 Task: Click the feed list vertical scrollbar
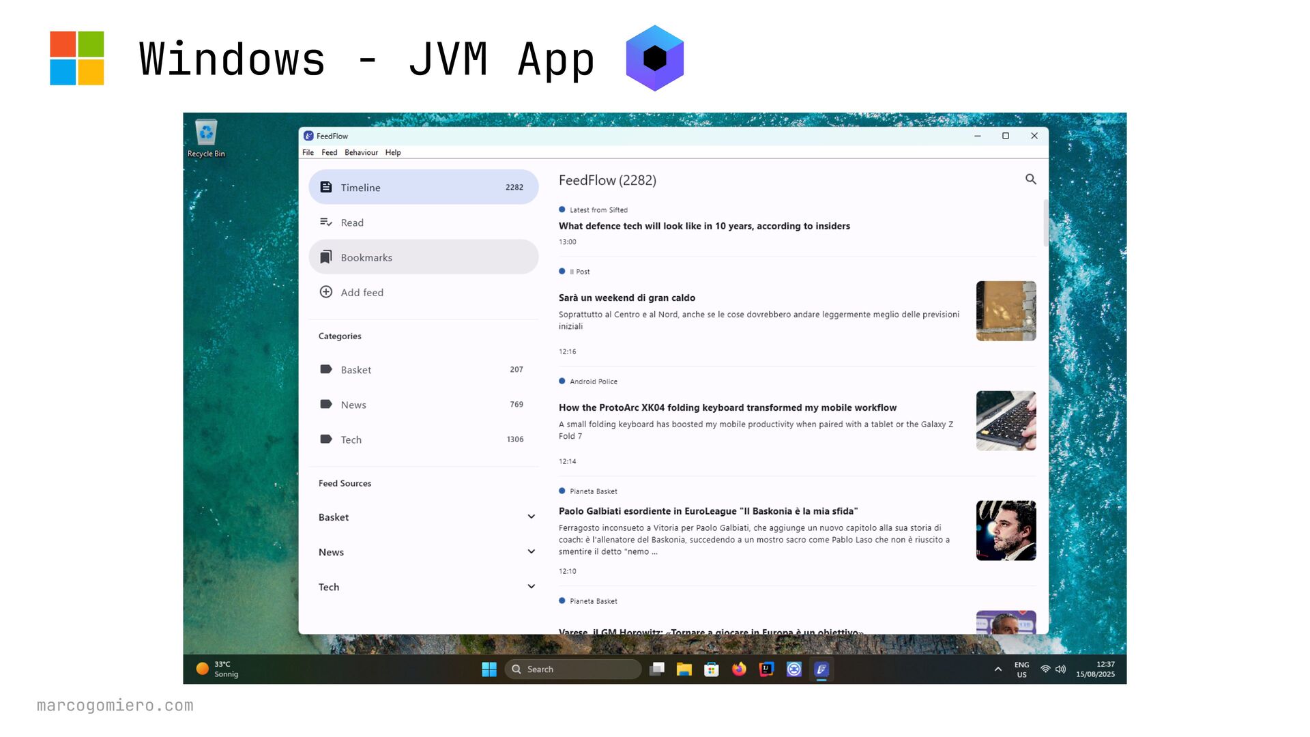click(1045, 223)
